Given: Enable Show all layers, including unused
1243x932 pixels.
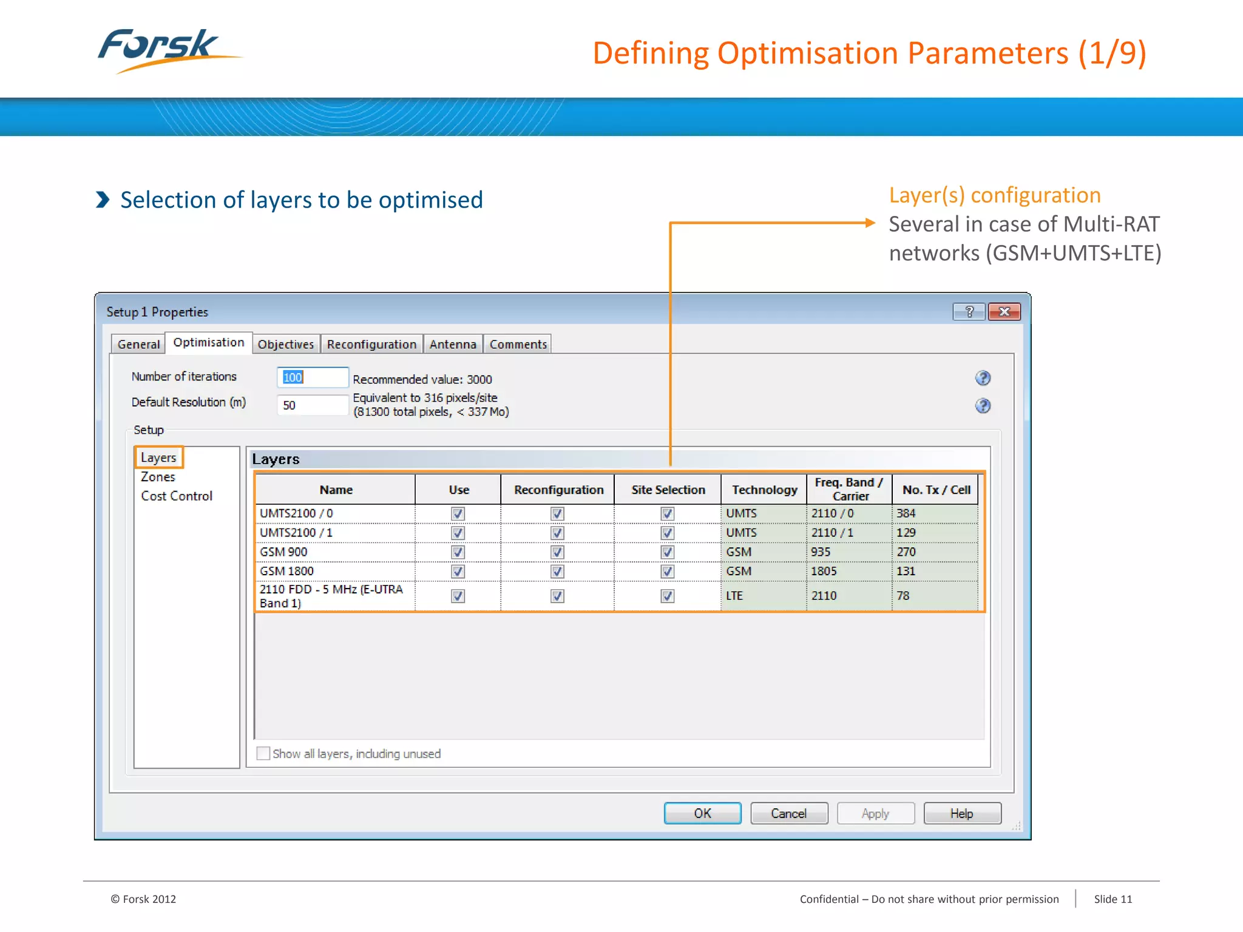Looking at the screenshot, I should (263, 753).
